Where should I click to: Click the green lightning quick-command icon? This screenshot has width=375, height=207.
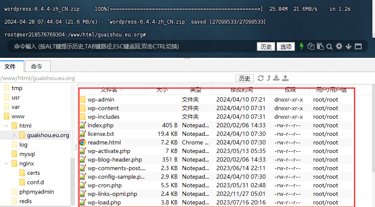click(x=301, y=46)
